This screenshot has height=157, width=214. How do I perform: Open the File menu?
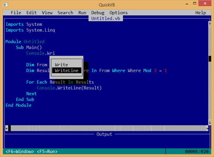tap(16, 13)
